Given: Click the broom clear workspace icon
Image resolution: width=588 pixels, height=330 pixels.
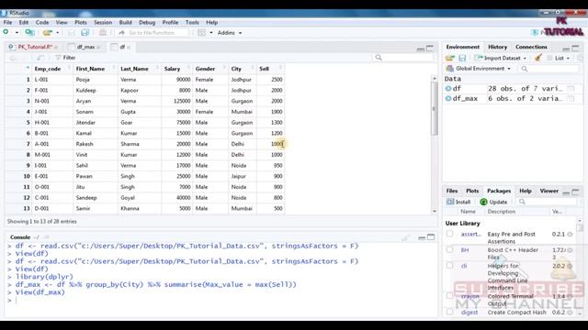Looking at the screenshot, I should coord(538,58).
